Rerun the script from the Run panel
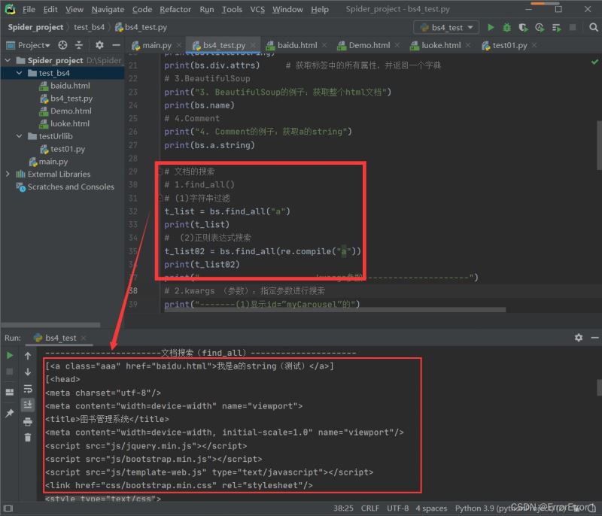The height and width of the screenshot is (516, 602). point(10,356)
